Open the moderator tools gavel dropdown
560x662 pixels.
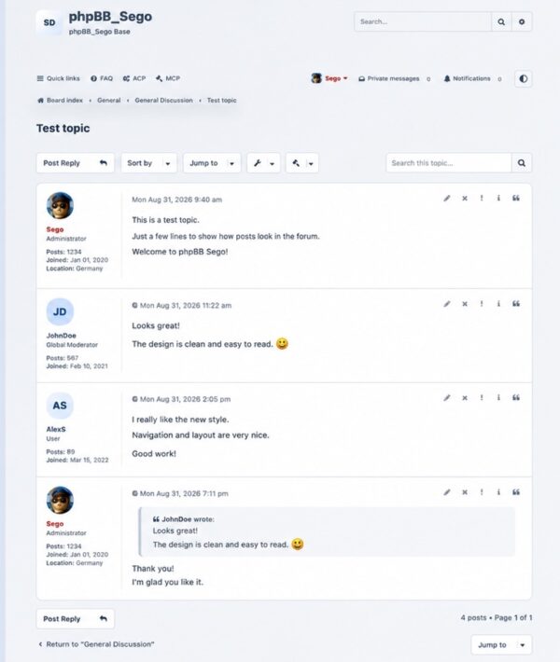[x=302, y=163]
